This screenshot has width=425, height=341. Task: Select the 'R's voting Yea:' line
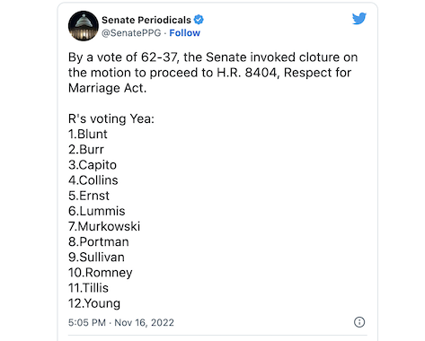(111, 118)
